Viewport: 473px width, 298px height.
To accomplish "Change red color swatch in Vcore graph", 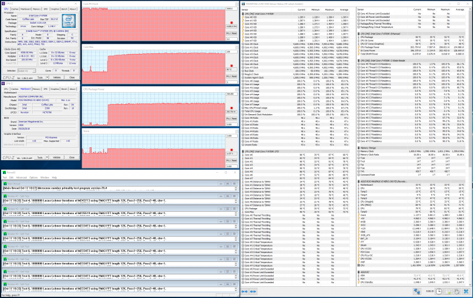I will pos(232,150).
